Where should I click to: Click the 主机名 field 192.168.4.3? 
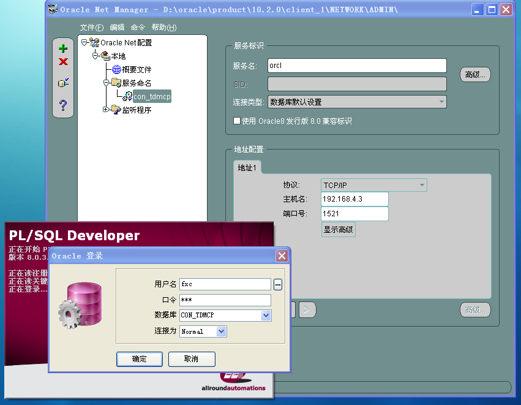(x=354, y=199)
